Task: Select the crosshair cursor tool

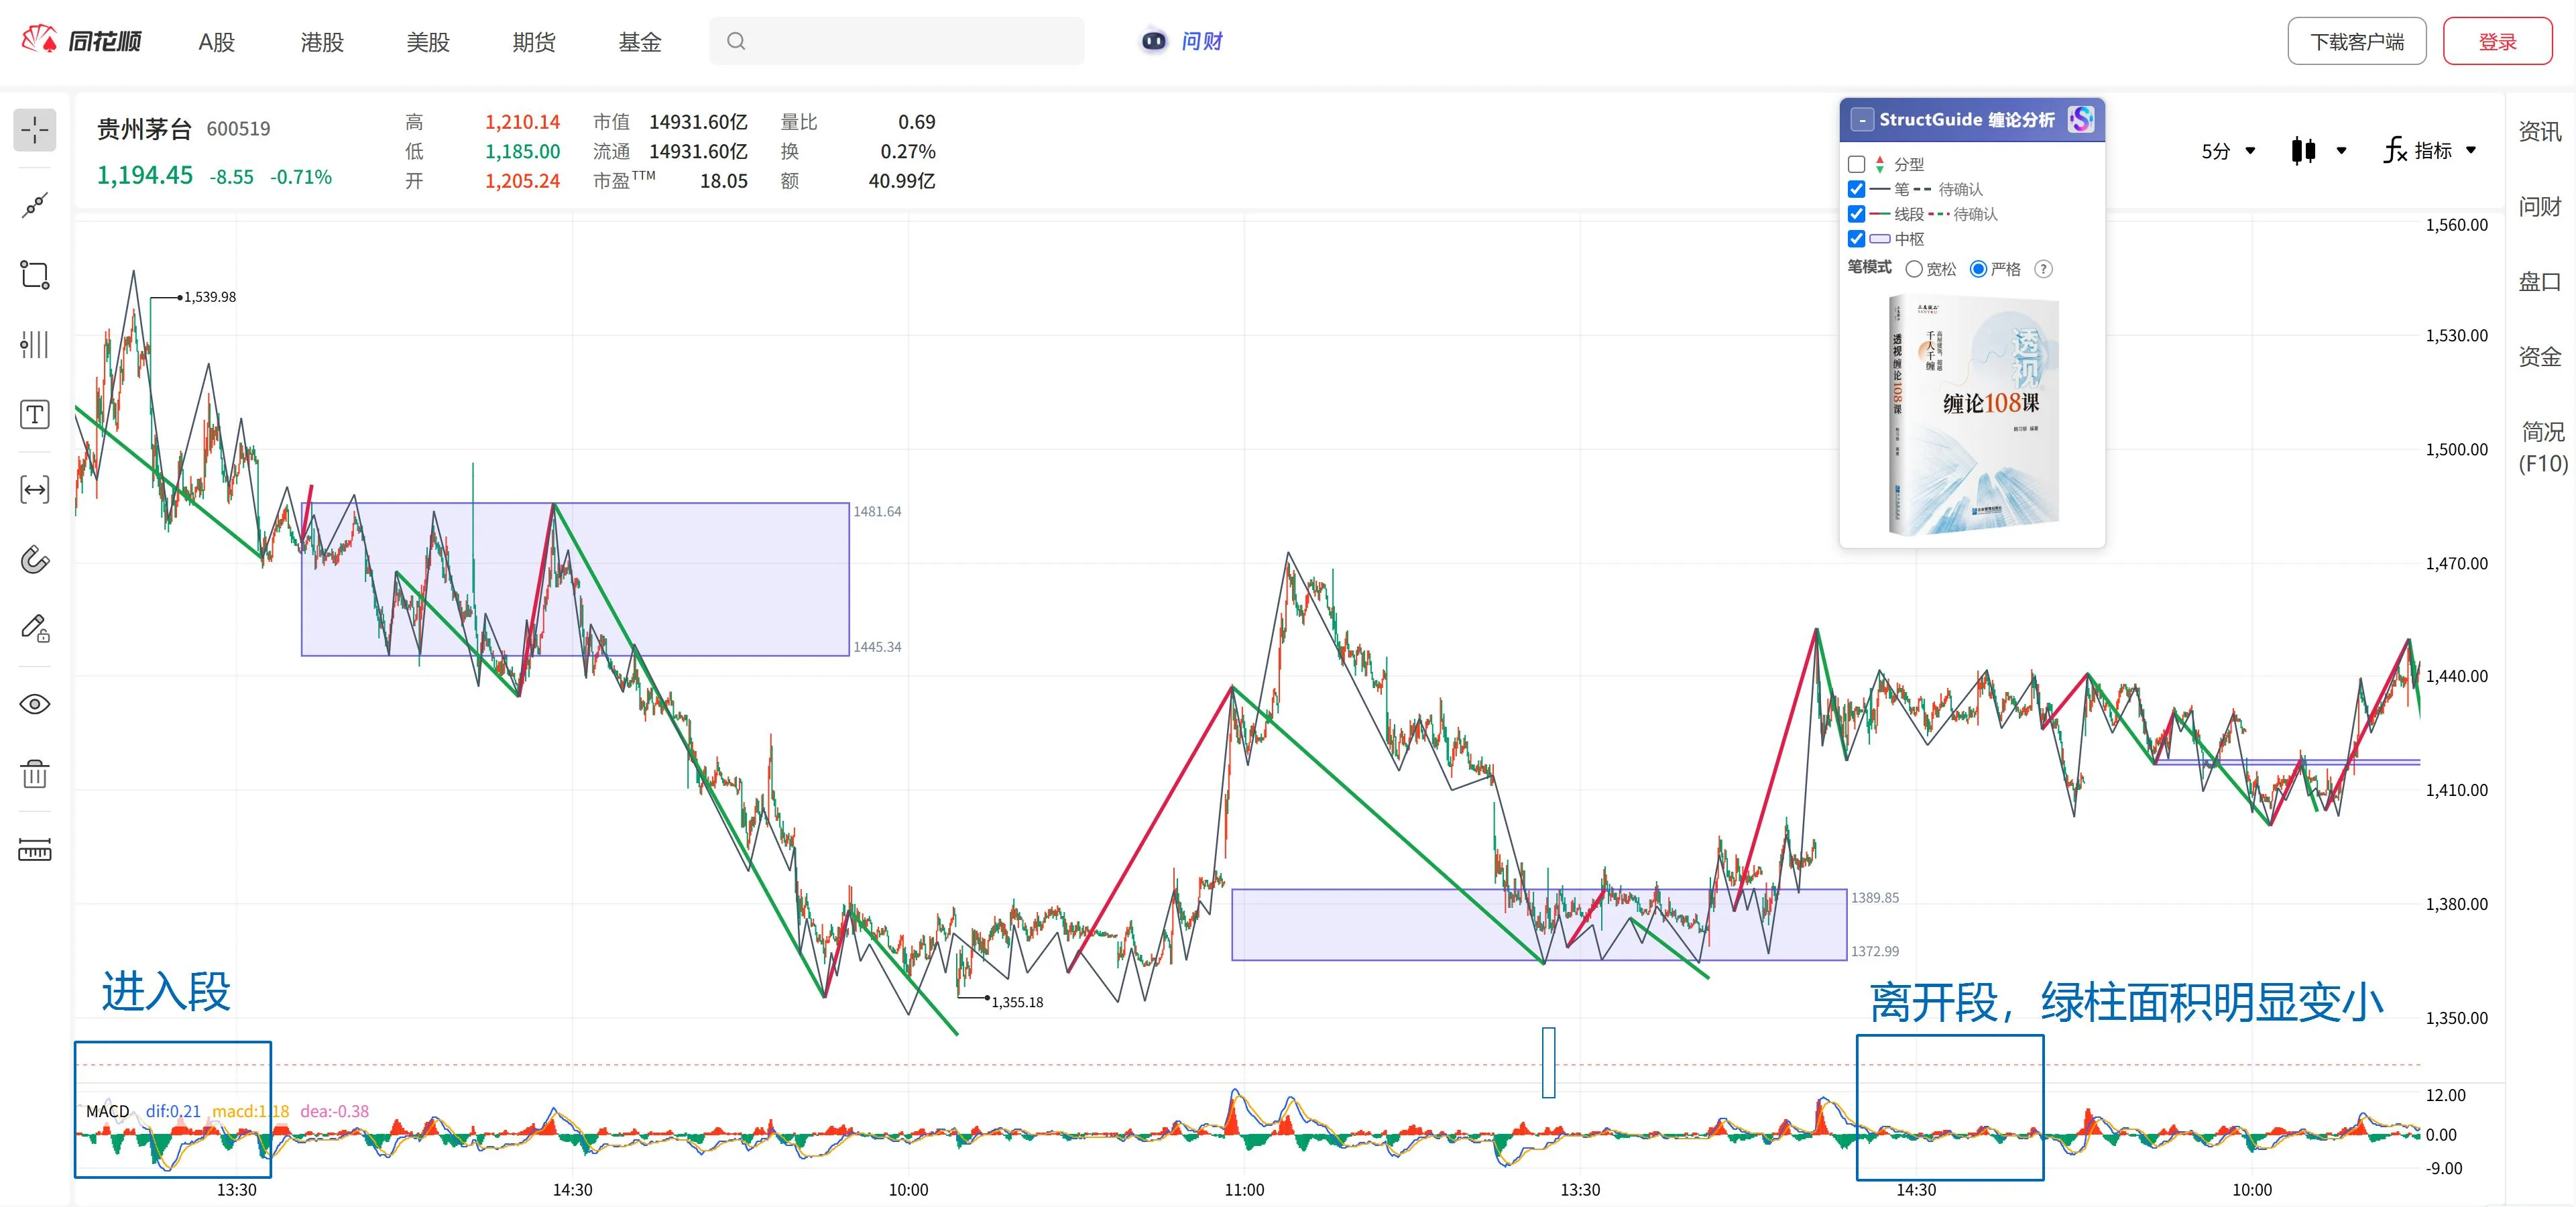Action: click(35, 130)
